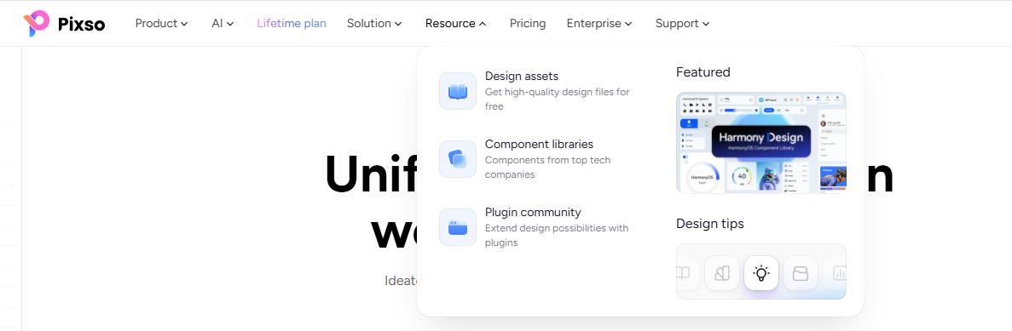The width and height of the screenshot is (1012, 331).
Task: Expand the AI dropdown menu
Action: point(223,24)
